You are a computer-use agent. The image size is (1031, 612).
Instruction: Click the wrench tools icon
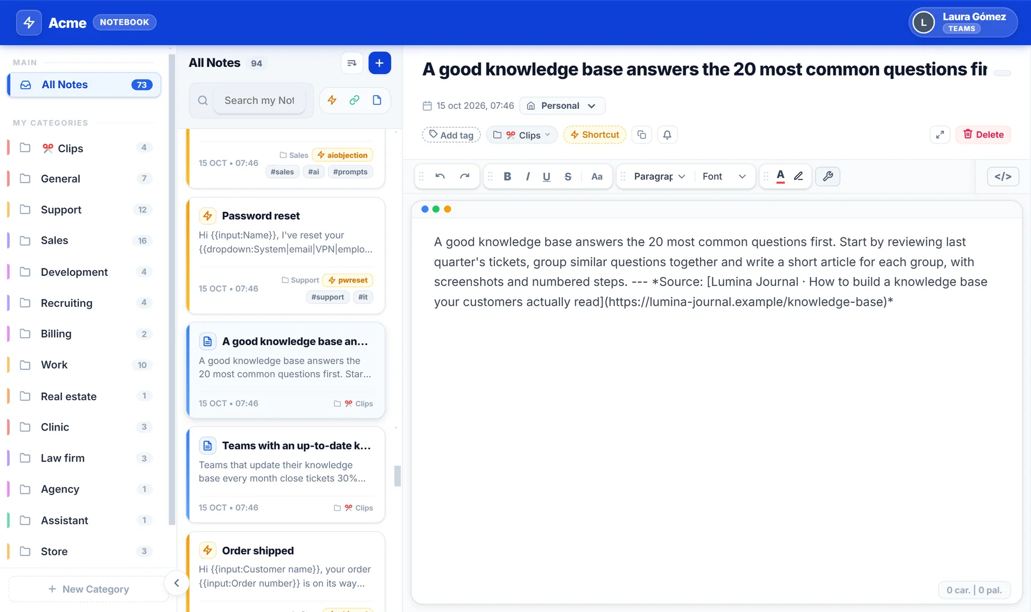(x=828, y=176)
